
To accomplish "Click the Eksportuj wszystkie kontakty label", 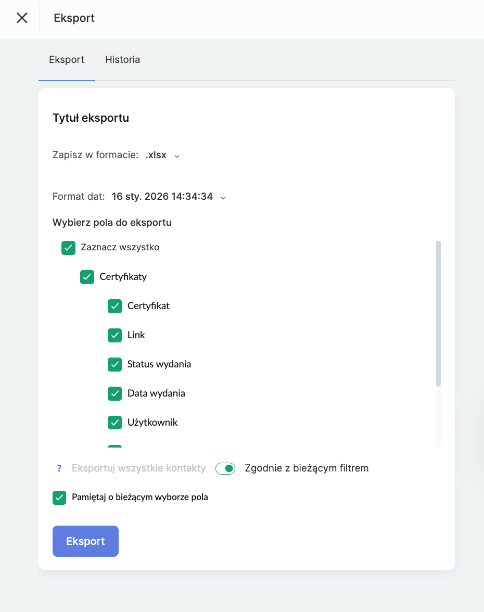I will pyautogui.click(x=138, y=468).
